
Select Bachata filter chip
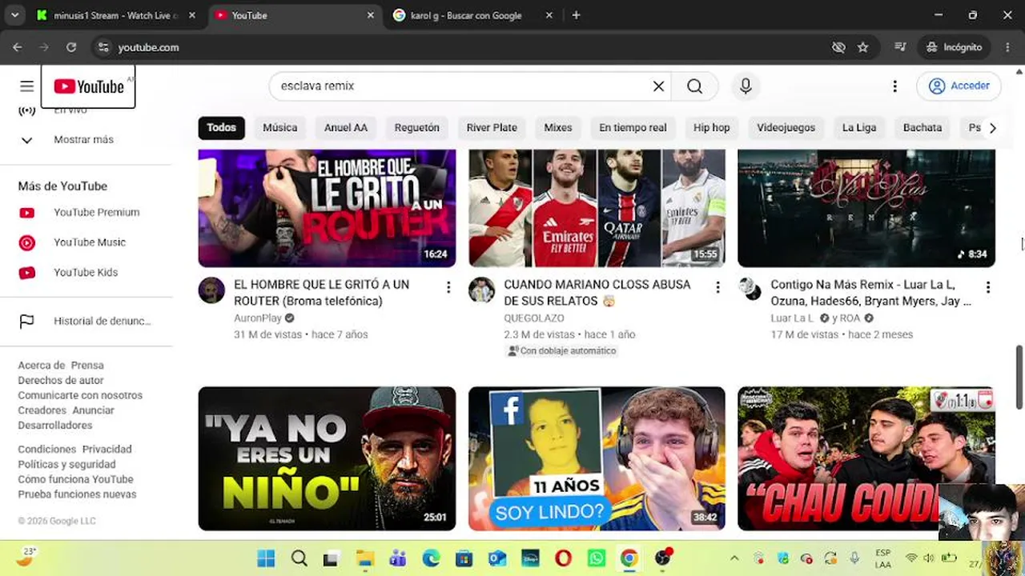tap(922, 128)
